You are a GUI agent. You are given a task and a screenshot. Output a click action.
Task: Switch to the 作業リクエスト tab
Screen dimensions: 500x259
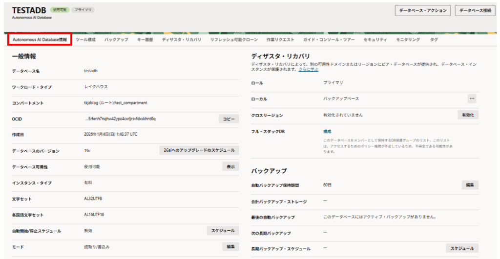coord(280,40)
